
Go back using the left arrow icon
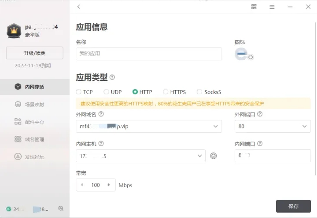coord(79,7)
